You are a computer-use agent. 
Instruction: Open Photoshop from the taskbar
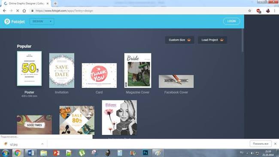[145, 153]
